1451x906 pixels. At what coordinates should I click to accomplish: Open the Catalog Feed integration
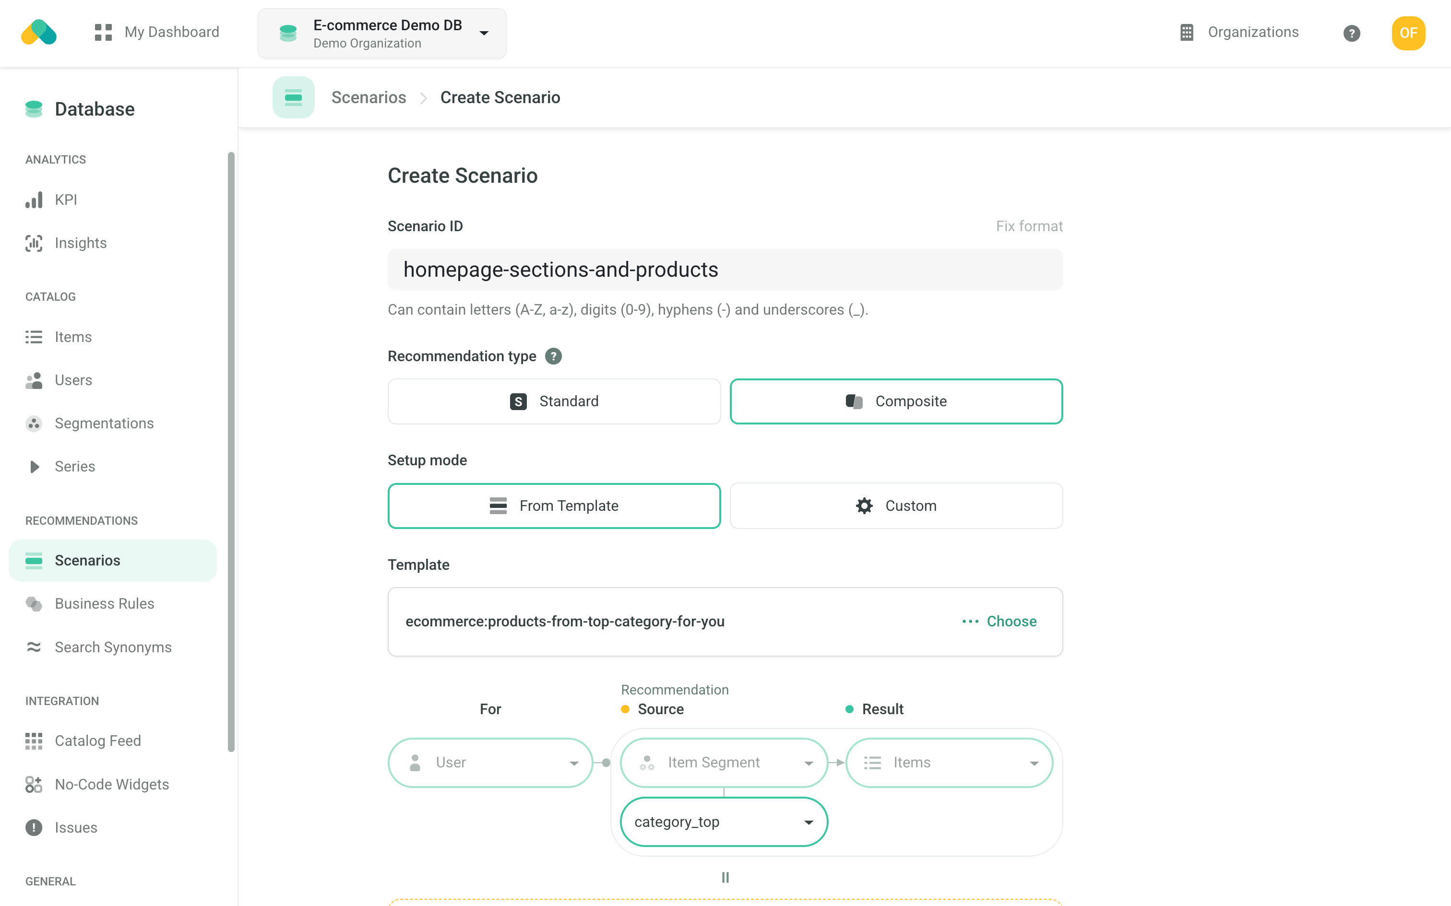[97, 740]
